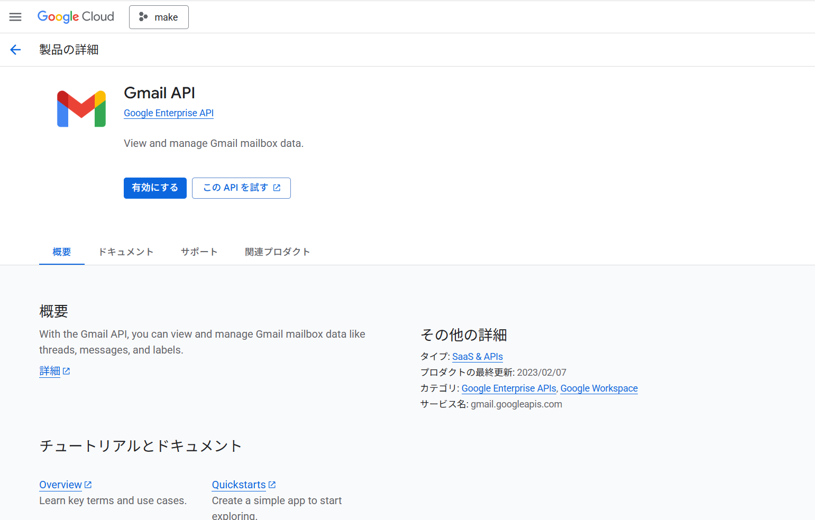This screenshot has width=815, height=520.
Task: Click the 製品の詳細 page title
Action: click(x=69, y=50)
